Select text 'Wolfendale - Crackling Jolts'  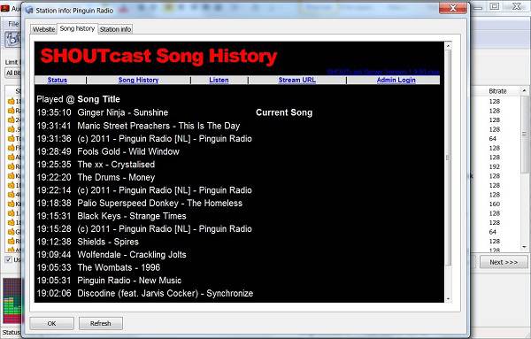point(132,254)
